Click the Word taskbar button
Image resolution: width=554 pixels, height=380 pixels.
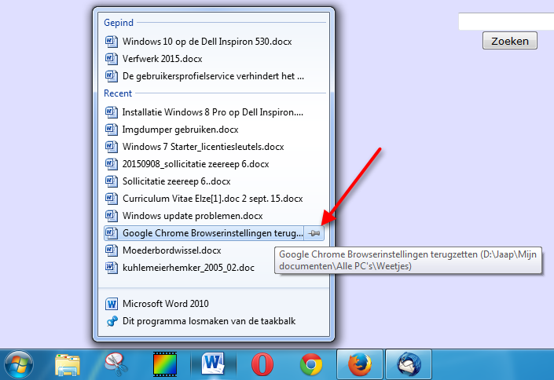pos(213,364)
